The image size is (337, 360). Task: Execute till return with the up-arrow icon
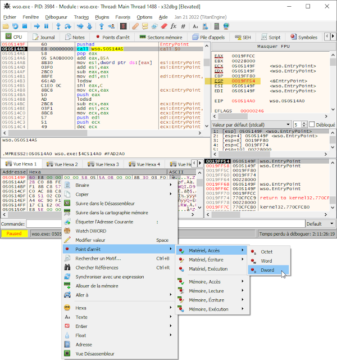pos(102,26)
